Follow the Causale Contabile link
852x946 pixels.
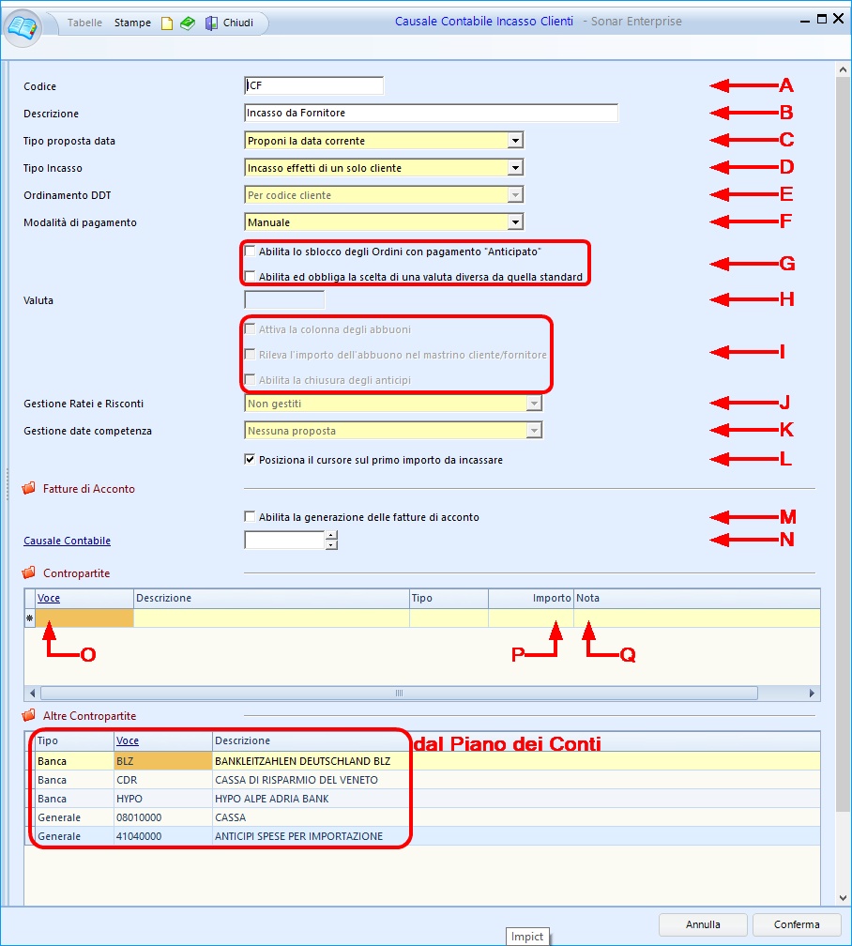[67, 541]
